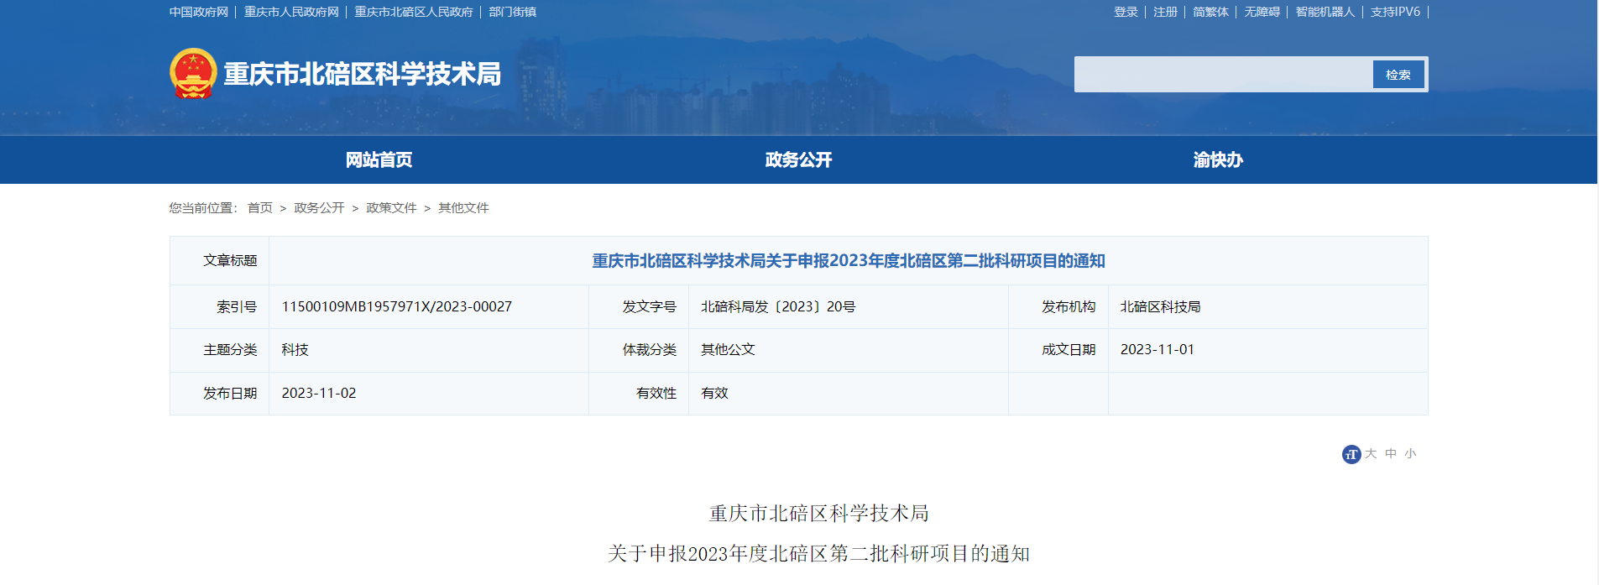Open the 政务公开 navigation tab
This screenshot has width=1599, height=585.
(798, 159)
